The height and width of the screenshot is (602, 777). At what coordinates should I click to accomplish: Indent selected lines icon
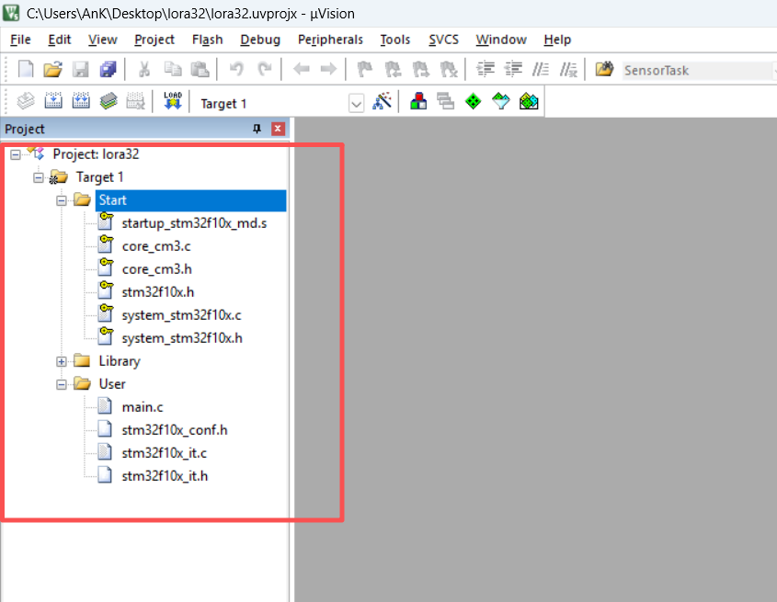(486, 69)
